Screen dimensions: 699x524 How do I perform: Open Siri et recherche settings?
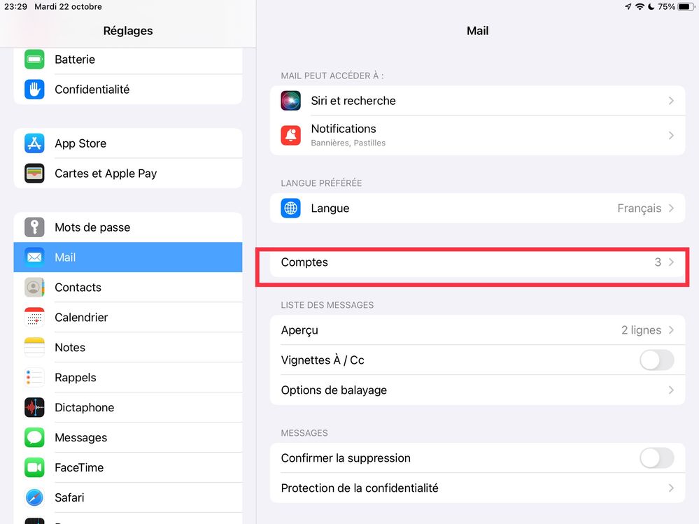pyautogui.click(x=477, y=101)
